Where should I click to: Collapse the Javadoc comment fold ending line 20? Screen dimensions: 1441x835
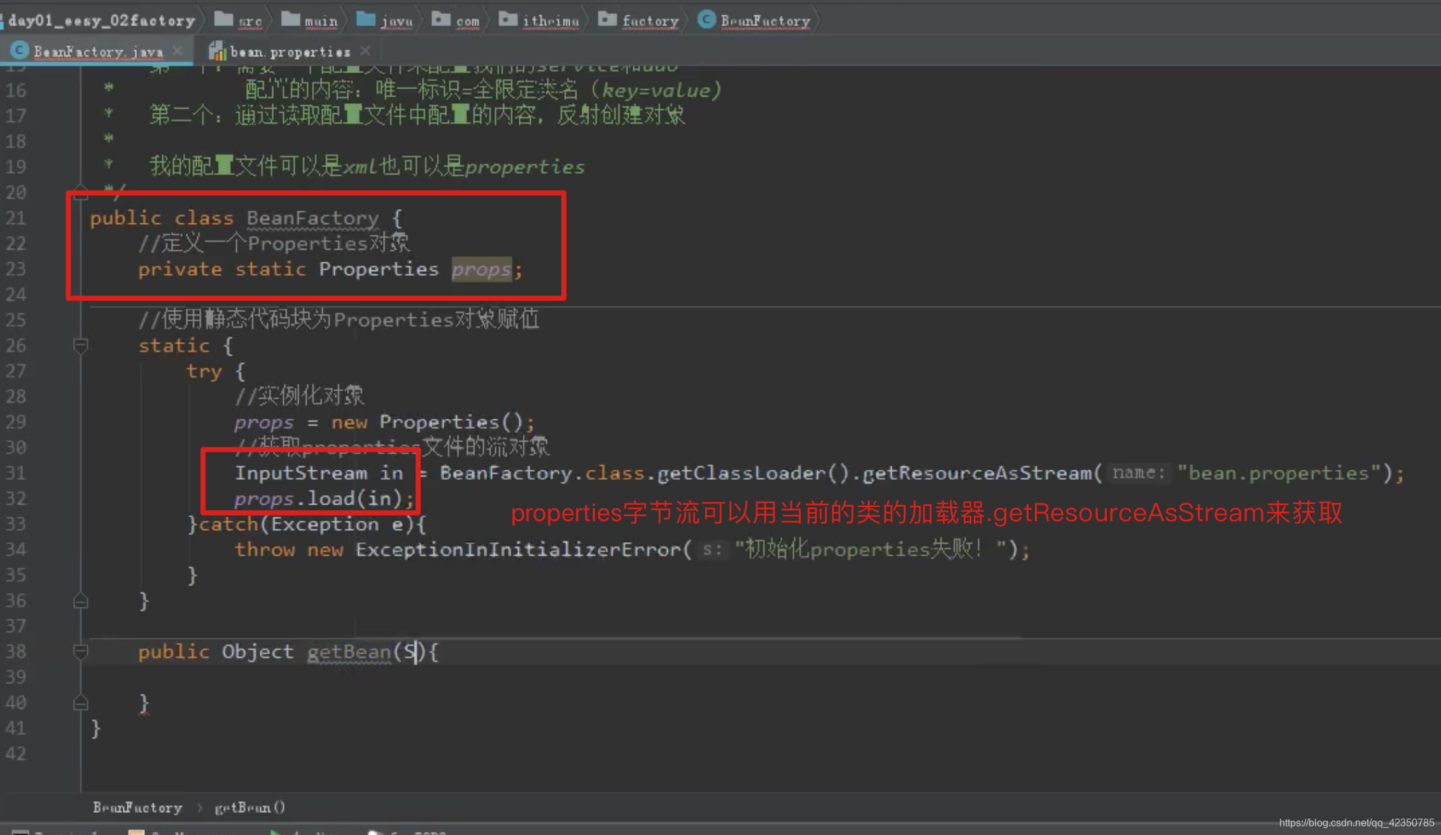80,192
